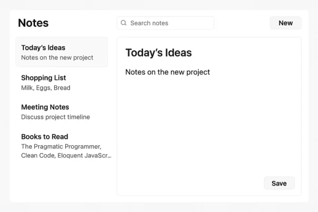Click the Notes heading at top left
Screen dimensions: 318x212
tap(33, 23)
